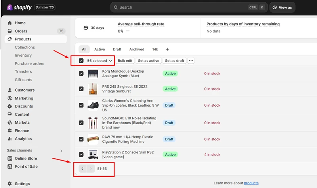Open more bulk actions ellipsis
The image size is (317, 188).
[x=191, y=61]
